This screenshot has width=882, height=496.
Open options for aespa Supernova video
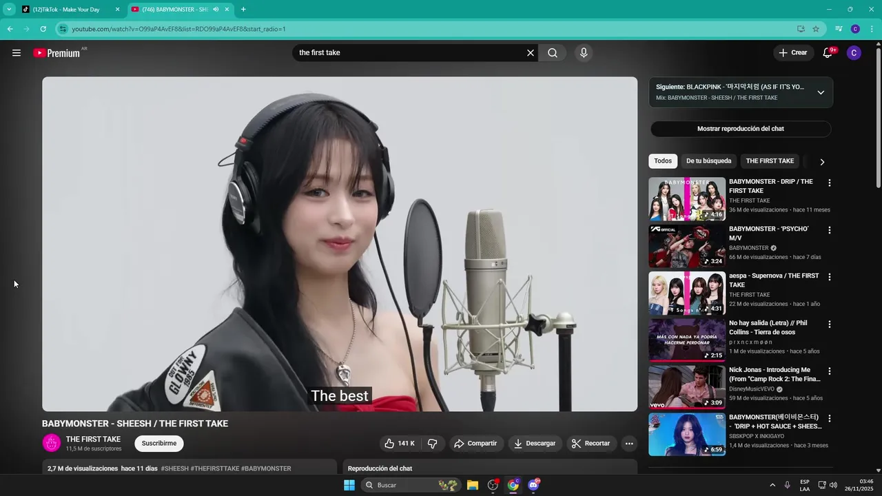point(830,277)
